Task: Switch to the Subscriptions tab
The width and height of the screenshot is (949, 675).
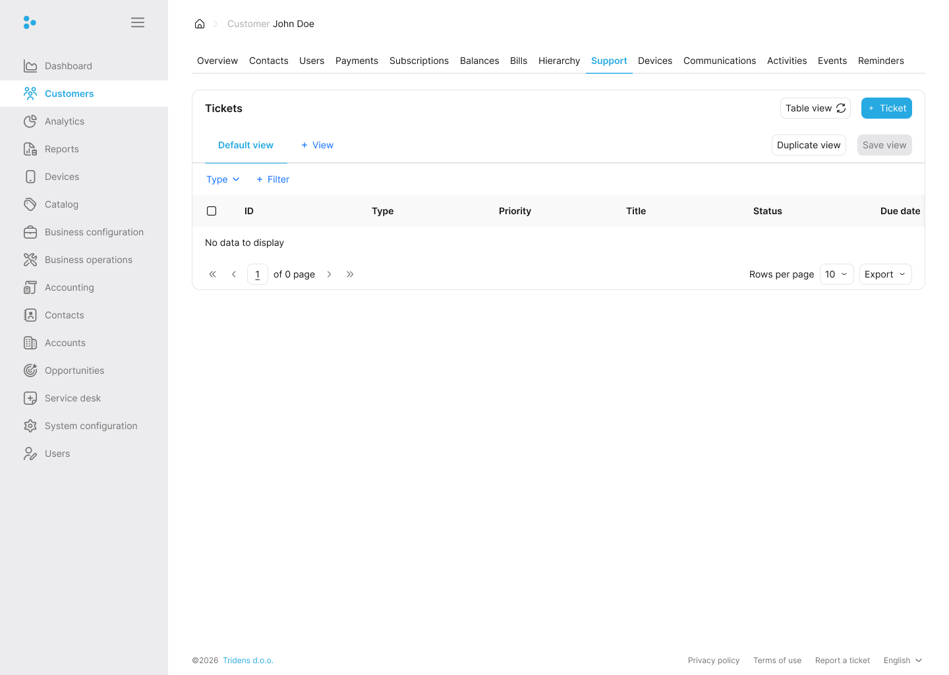Action: (x=419, y=61)
